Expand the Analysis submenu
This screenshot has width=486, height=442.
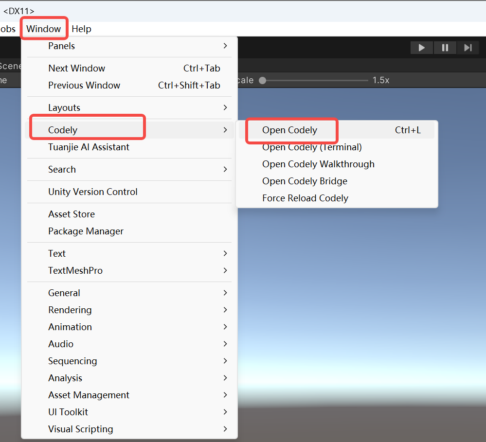129,378
